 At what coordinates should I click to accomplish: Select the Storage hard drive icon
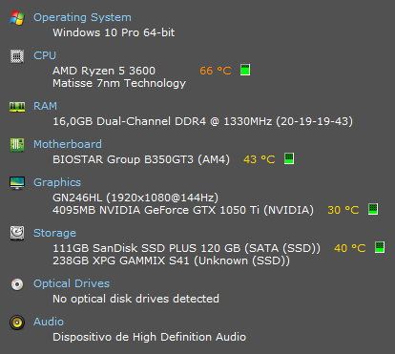pos(17,233)
